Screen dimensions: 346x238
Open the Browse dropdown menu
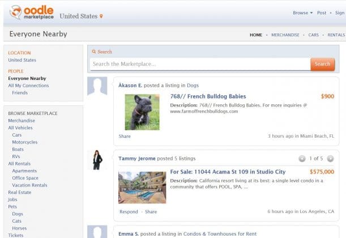[302, 13]
